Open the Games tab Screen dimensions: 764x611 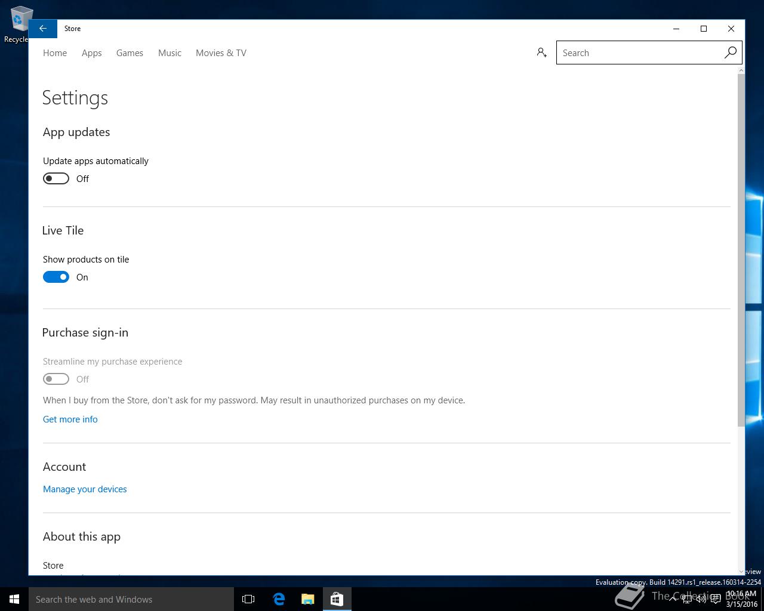tap(130, 53)
